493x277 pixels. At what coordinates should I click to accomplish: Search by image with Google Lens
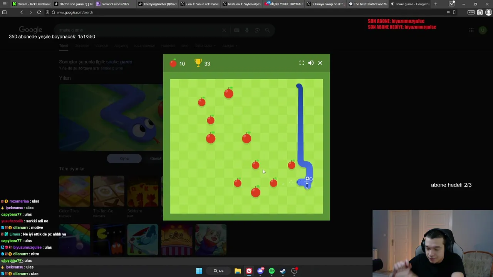pyautogui.click(x=257, y=30)
